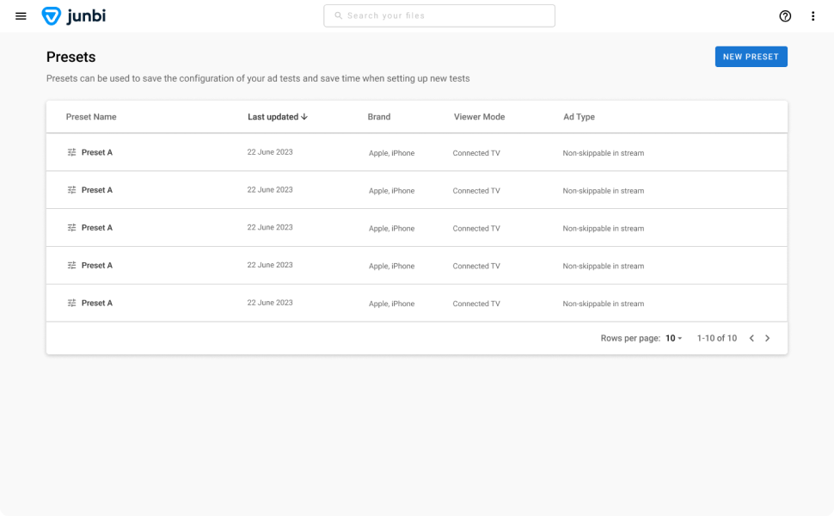834x516 pixels.
Task: Click the tune icon on the last Preset A row
Action: point(72,304)
